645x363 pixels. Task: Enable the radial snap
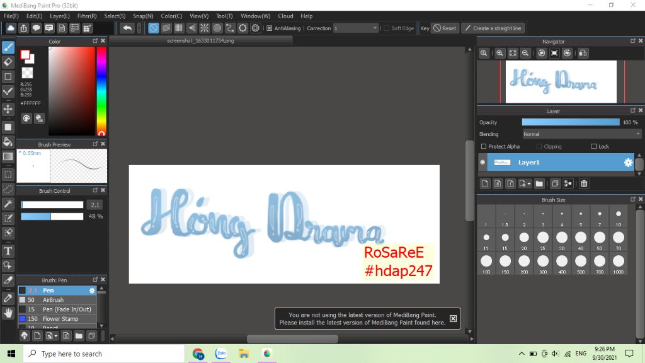tap(205, 28)
